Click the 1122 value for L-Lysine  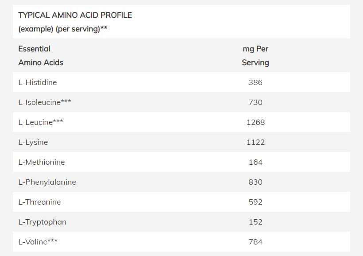(x=255, y=142)
